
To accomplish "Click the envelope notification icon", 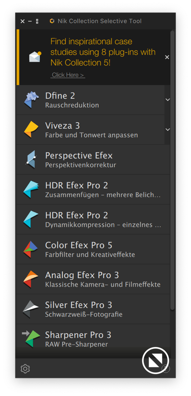I will click(35, 57).
